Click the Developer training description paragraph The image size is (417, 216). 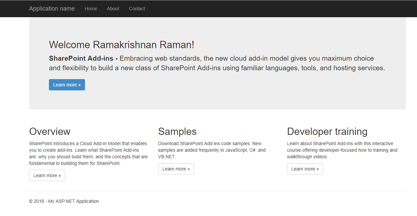pyautogui.click(x=342, y=150)
